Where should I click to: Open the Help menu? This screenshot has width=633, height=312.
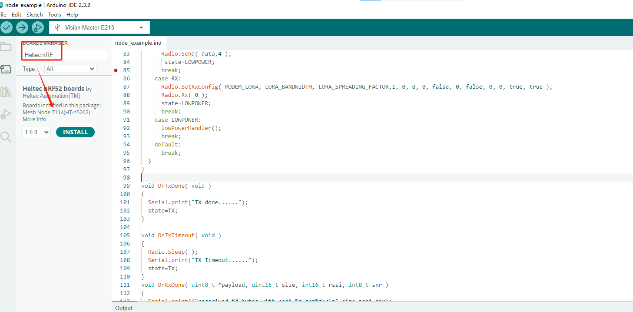(x=72, y=14)
